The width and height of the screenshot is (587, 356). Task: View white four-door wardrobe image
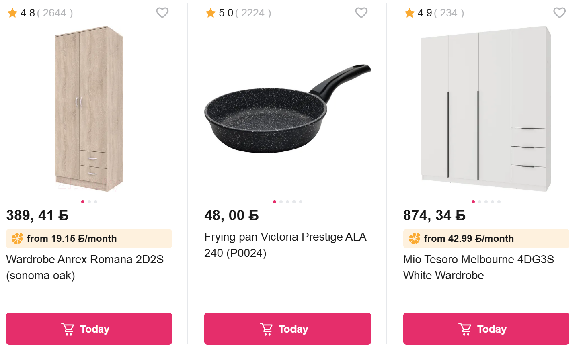(x=486, y=108)
